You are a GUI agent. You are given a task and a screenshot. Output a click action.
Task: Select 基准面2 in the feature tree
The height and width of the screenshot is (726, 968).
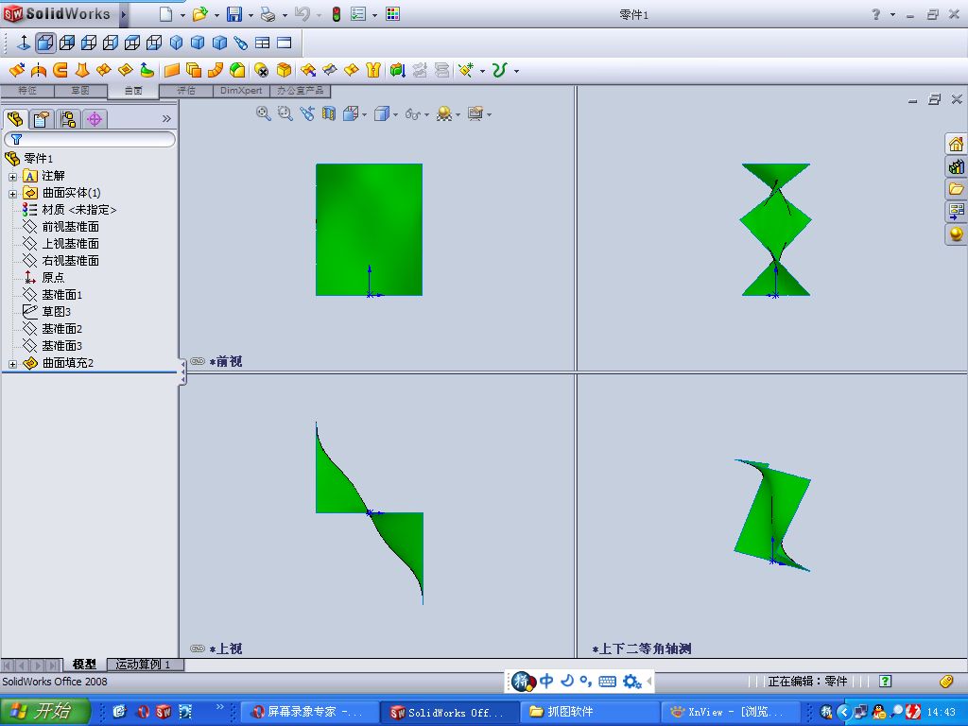[61, 328]
